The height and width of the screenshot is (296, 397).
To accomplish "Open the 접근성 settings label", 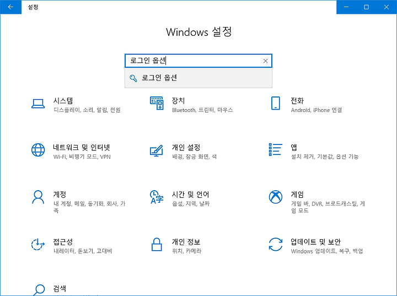I will click(x=63, y=242).
